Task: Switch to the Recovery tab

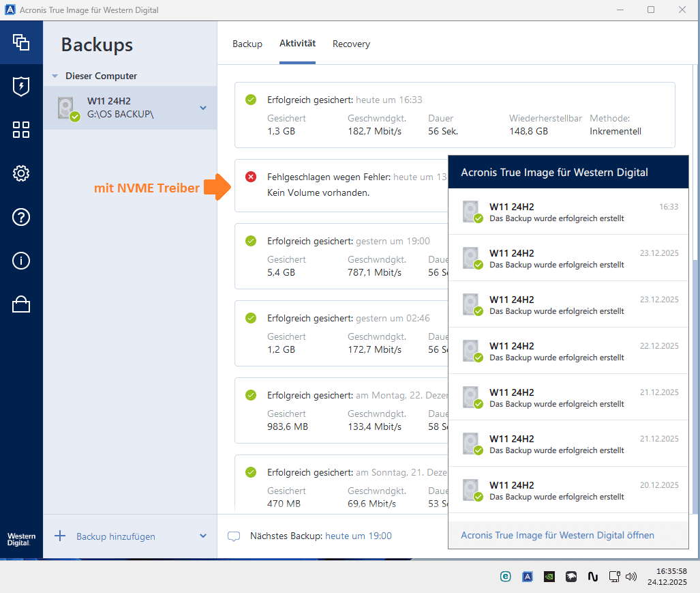Action: click(351, 44)
